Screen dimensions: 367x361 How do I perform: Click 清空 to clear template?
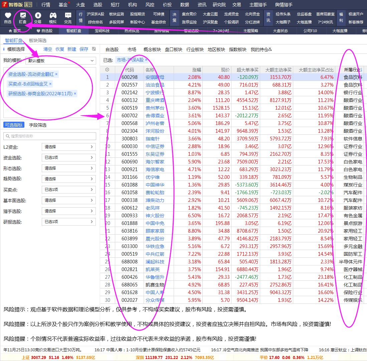48,49
